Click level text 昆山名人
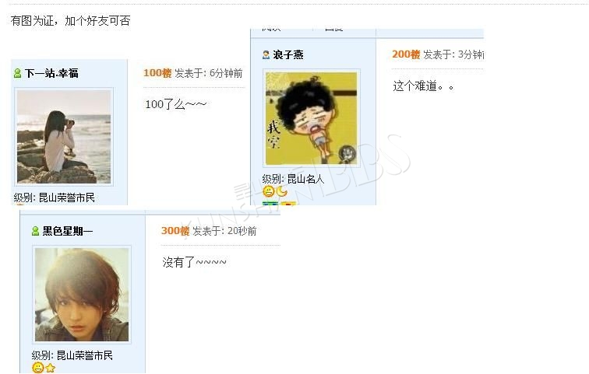This screenshot has height=374, width=589. [x=305, y=179]
